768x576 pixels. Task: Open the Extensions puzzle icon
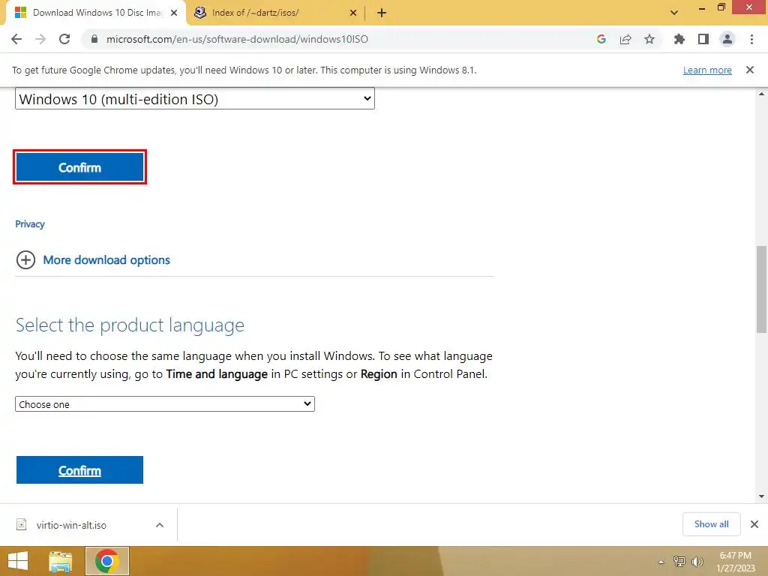pos(679,39)
